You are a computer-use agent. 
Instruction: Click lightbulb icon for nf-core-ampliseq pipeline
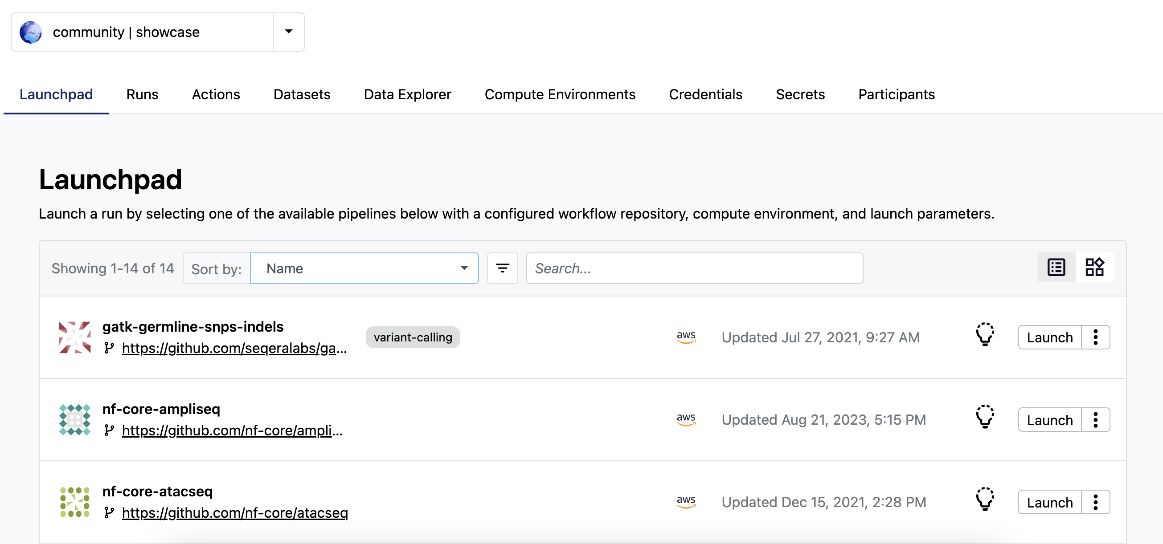(x=984, y=417)
